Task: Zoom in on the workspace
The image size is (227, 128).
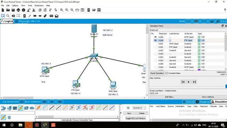Action: [62, 10]
